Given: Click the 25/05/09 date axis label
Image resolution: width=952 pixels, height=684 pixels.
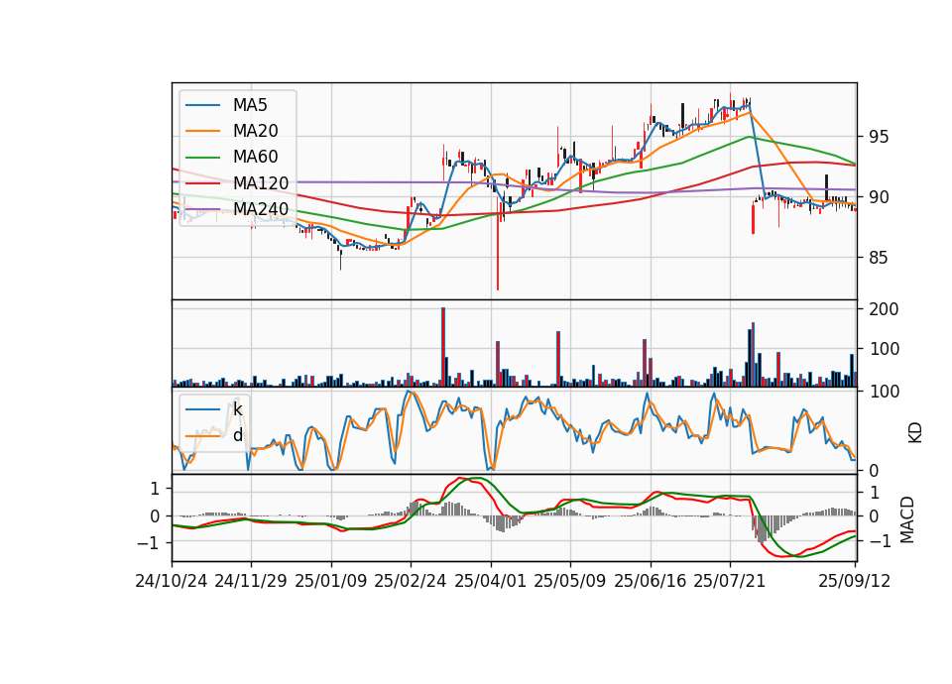Looking at the screenshot, I should click(x=570, y=582).
